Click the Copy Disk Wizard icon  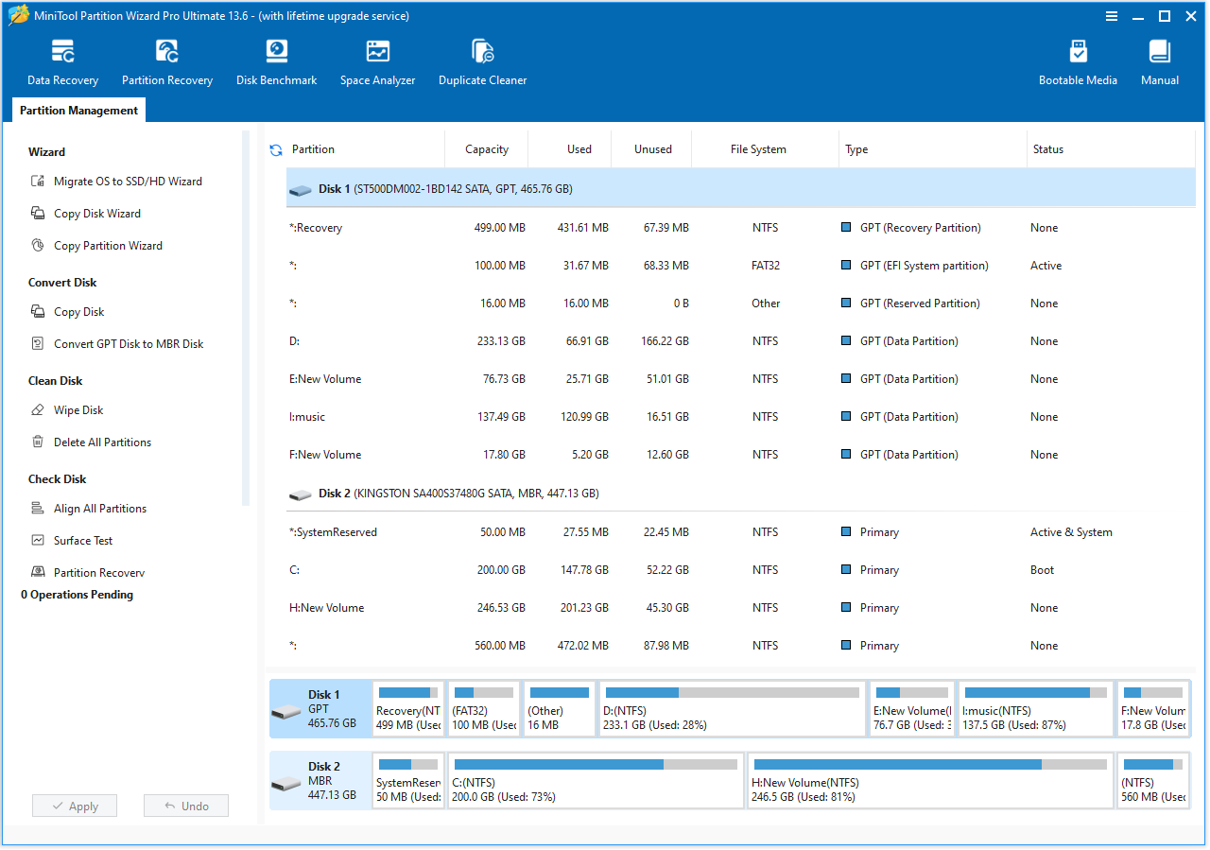tap(38, 214)
